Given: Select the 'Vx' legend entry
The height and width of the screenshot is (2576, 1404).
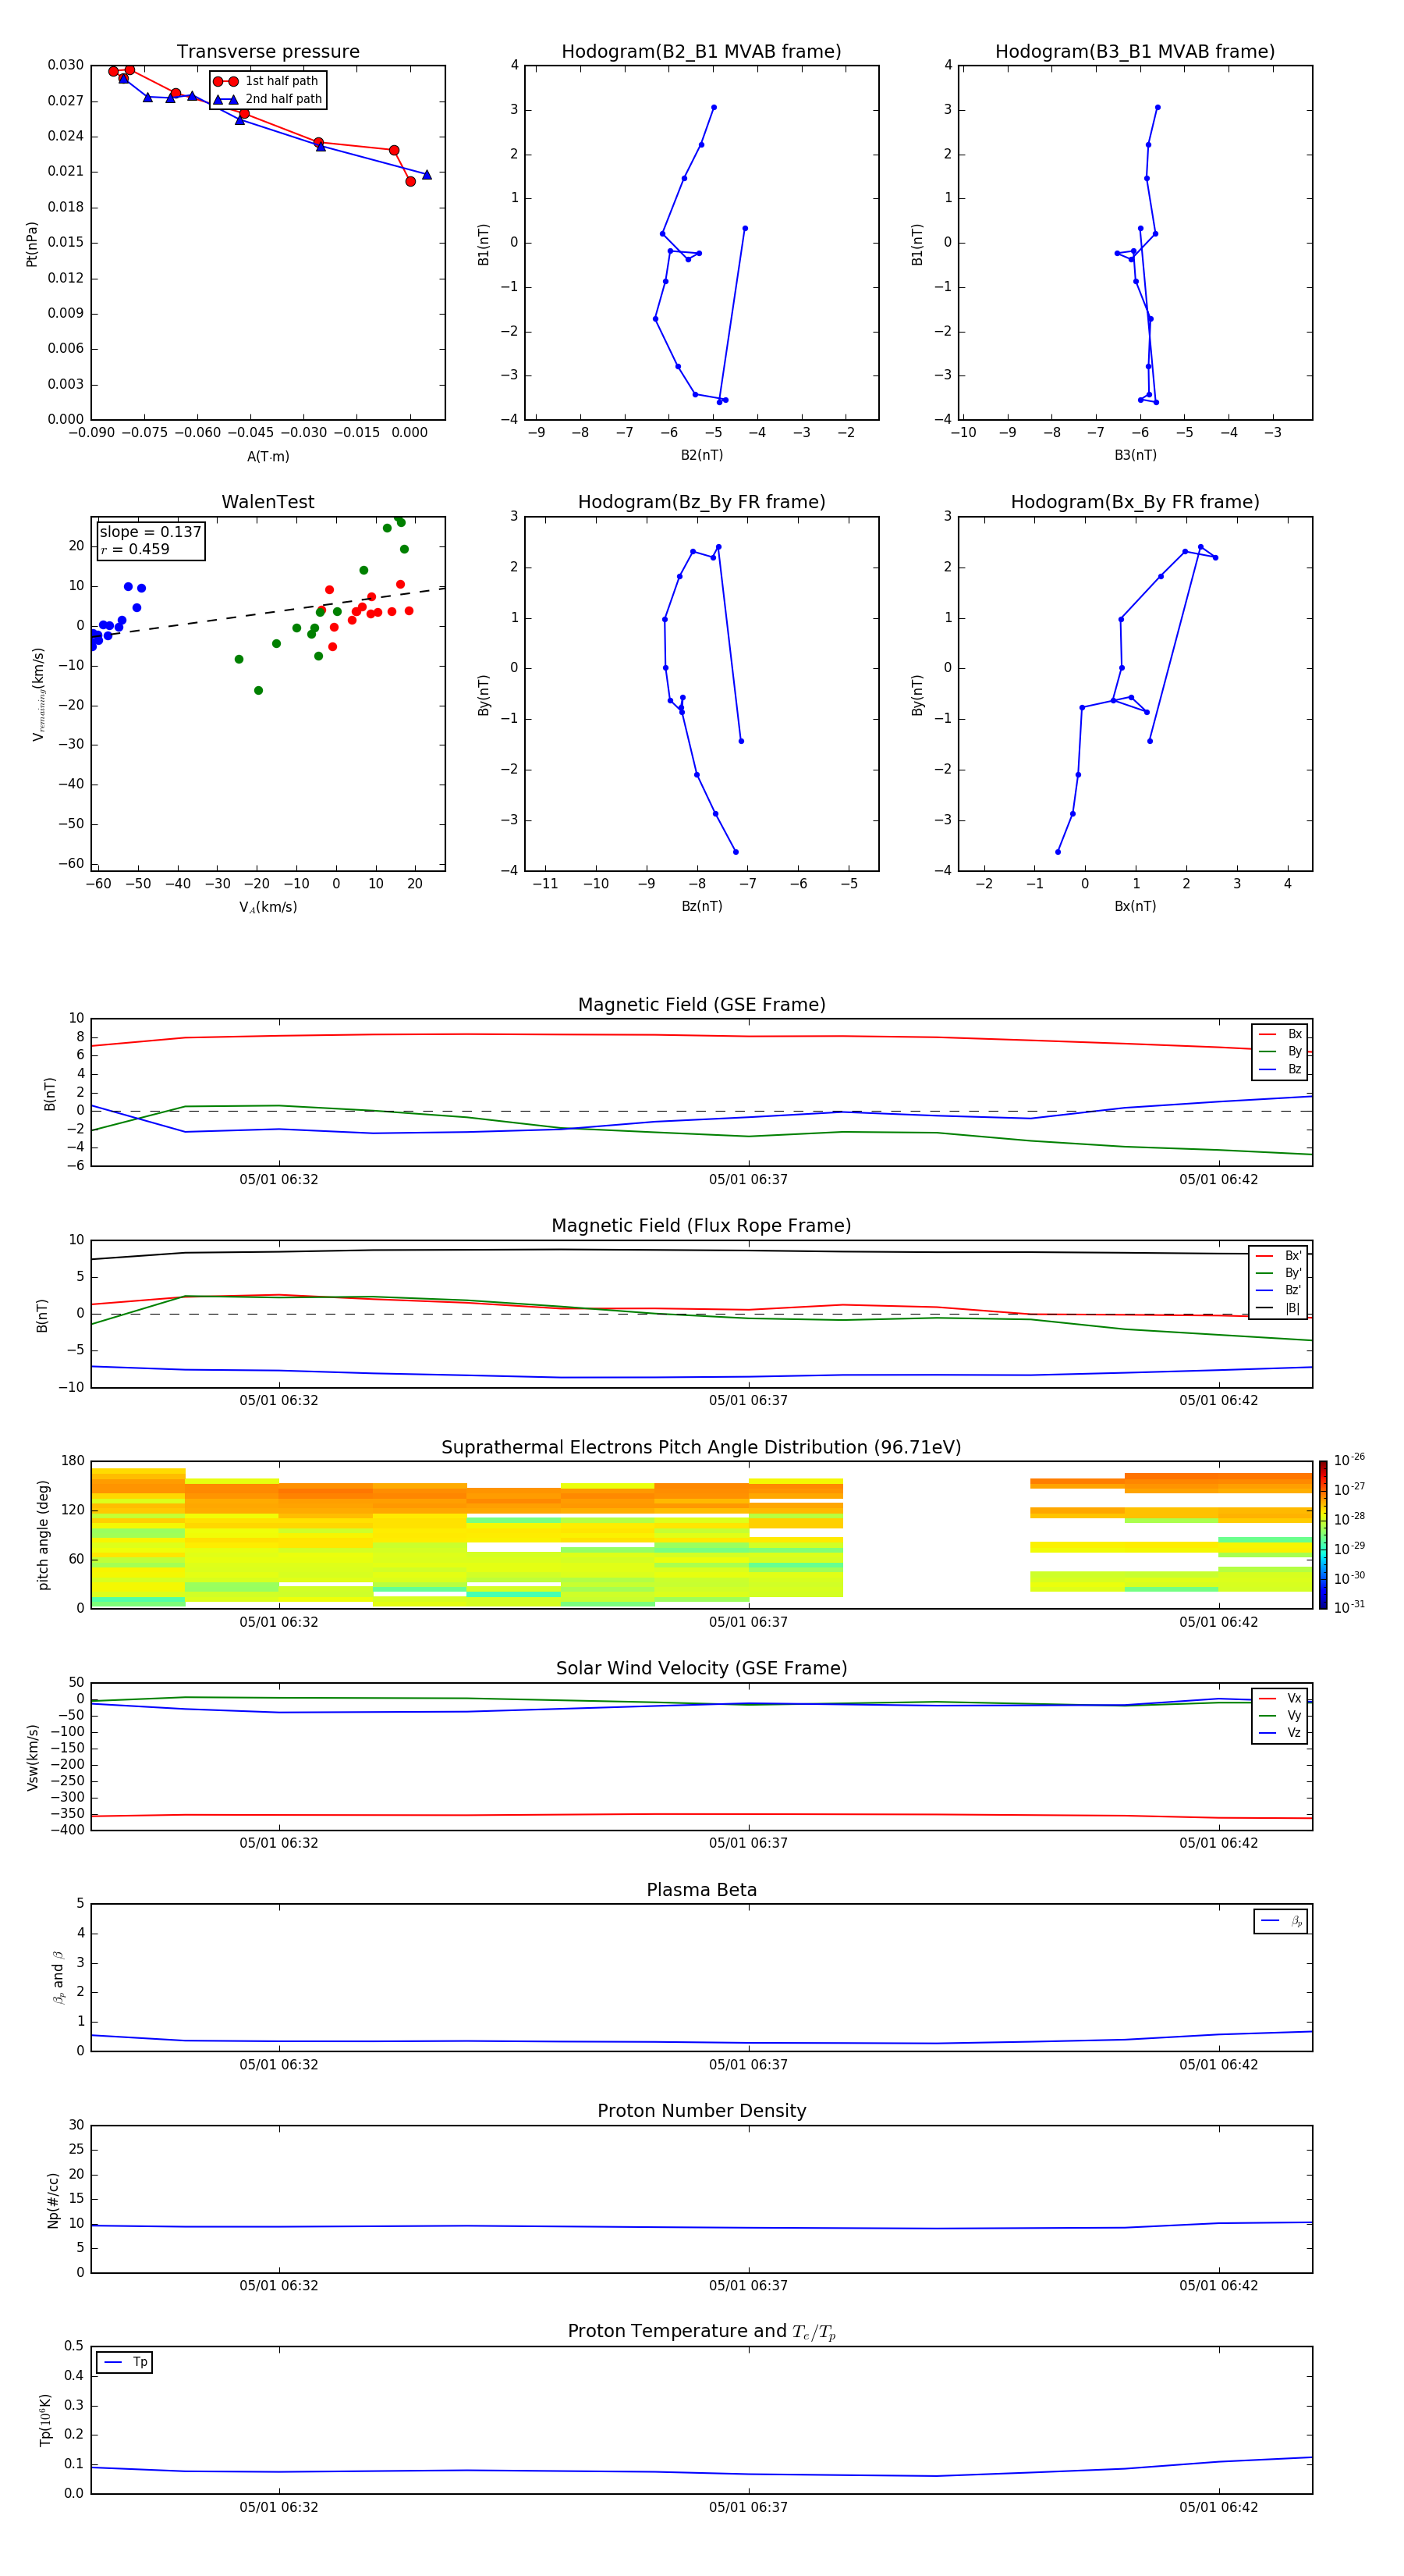Looking at the screenshot, I should [1281, 1698].
